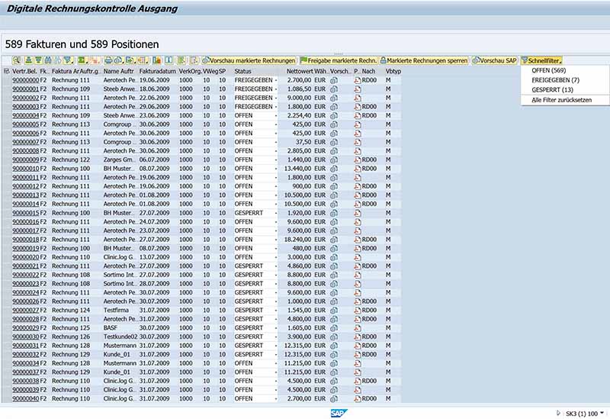Click the Subtotals icon
This screenshot has width=610, height=419.
94,60
